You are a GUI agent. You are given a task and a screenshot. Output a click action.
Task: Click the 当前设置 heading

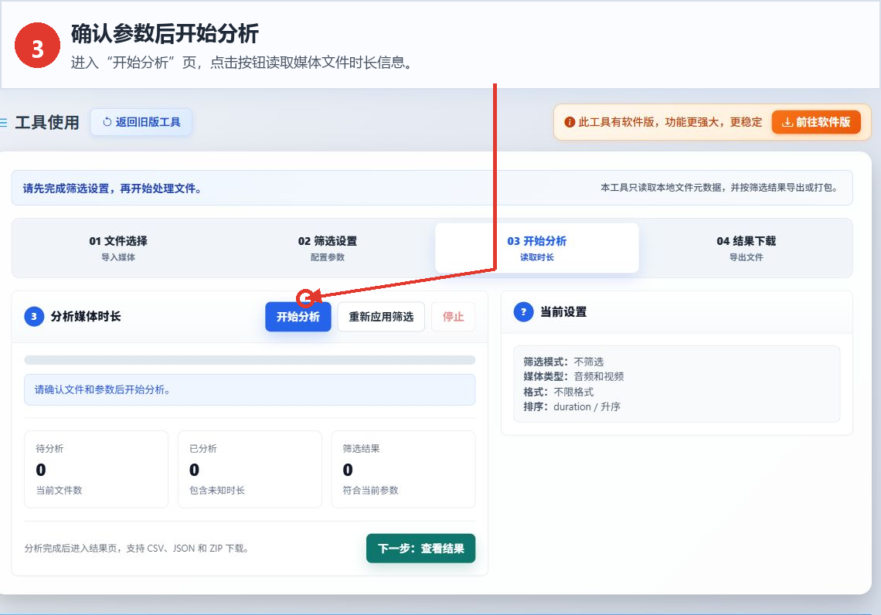pyautogui.click(x=563, y=311)
